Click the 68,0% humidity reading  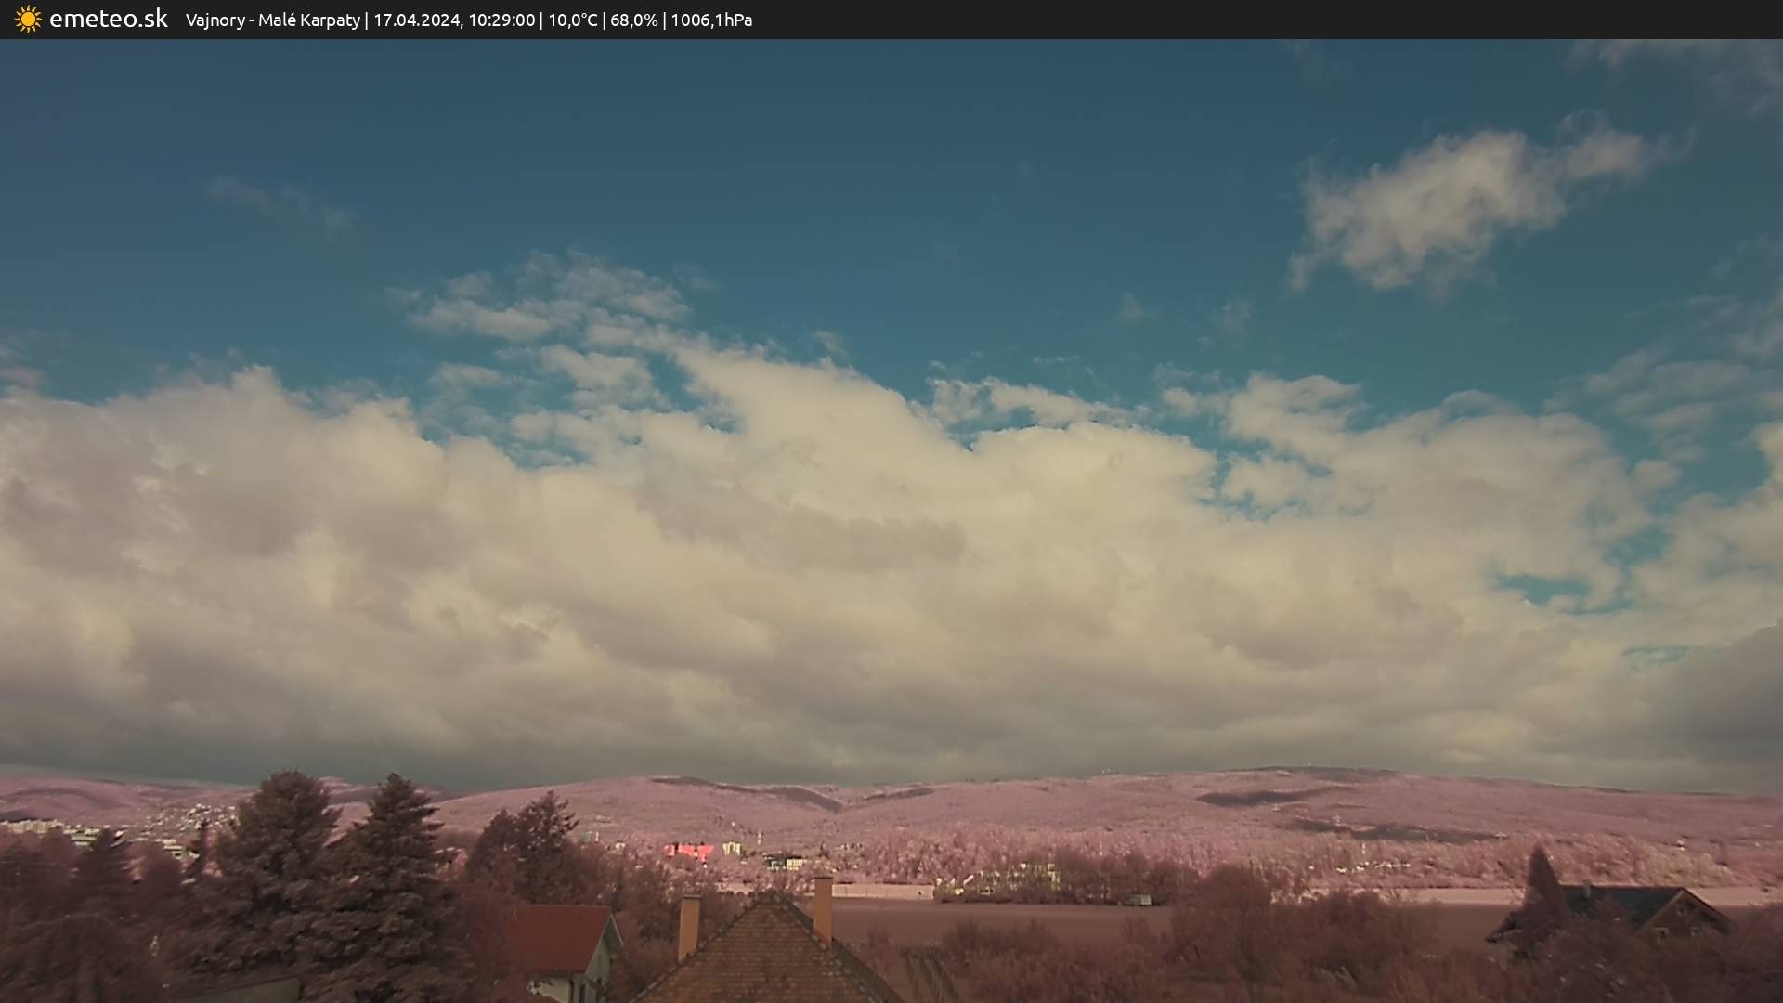634,20
